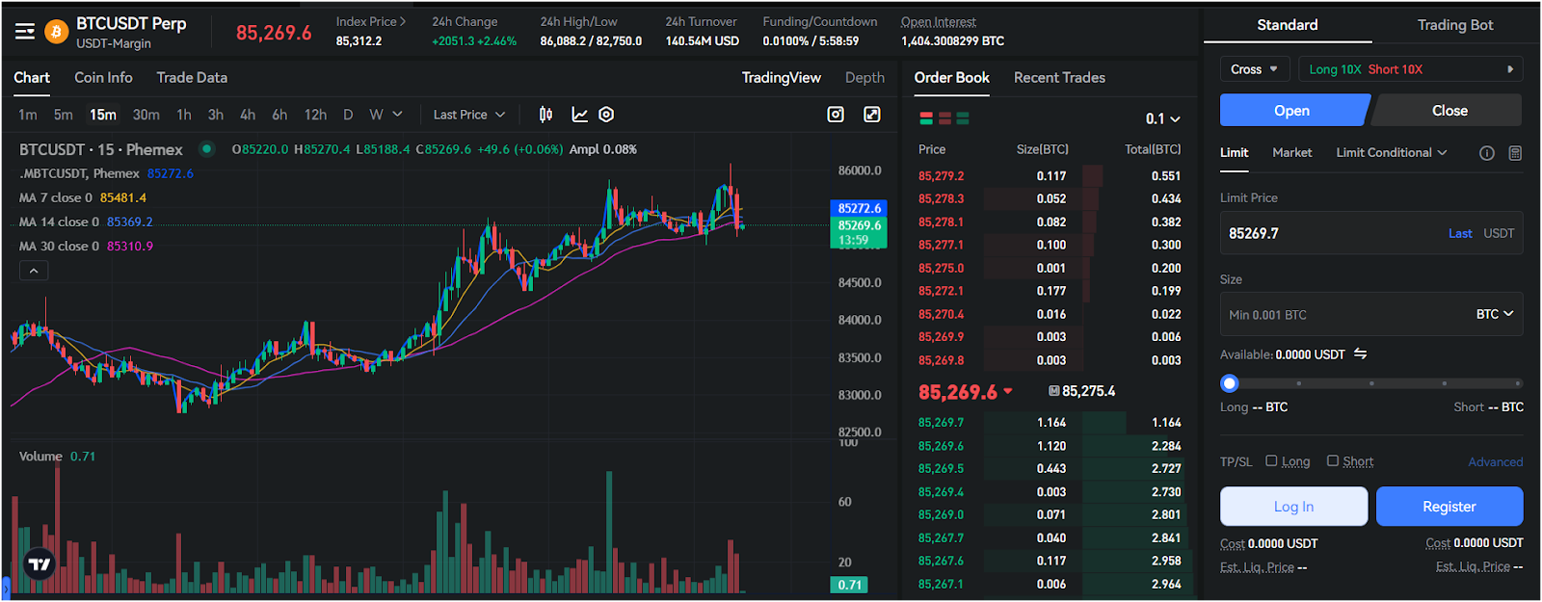Click the middle mark on the size slider

point(1371,383)
